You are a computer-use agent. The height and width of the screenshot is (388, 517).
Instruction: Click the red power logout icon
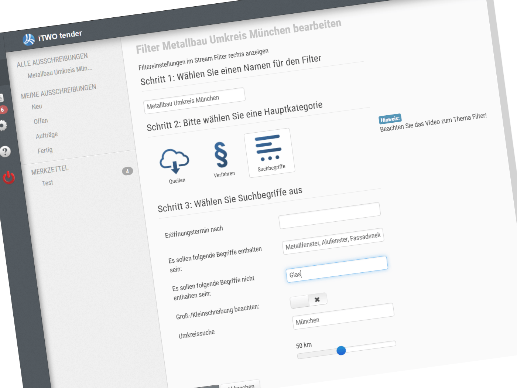click(x=8, y=178)
